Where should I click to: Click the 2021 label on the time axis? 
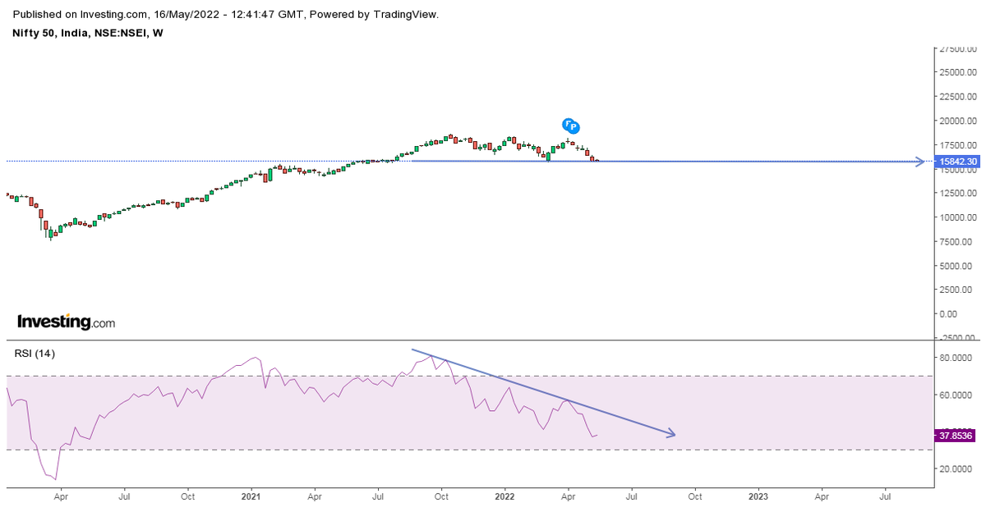tap(251, 496)
